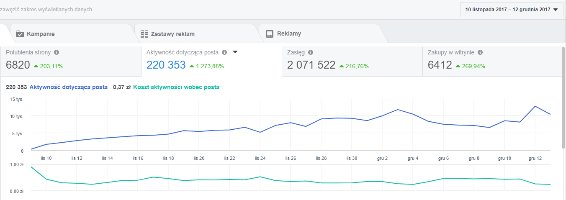
Task: Click the Kampanie folder icon
Action: (x=20, y=34)
